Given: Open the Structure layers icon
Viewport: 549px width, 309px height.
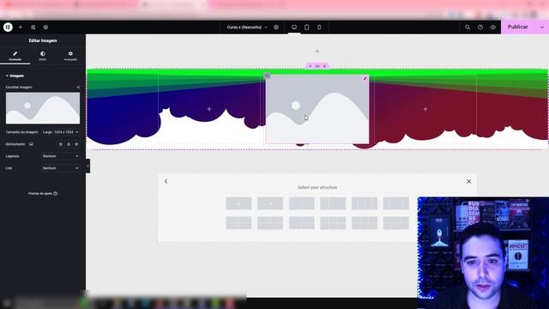Looking at the screenshot, I should pos(45,27).
